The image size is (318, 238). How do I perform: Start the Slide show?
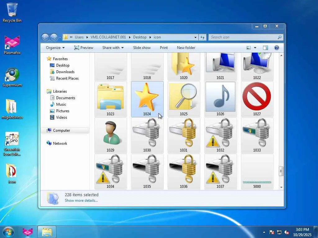point(142,48)
